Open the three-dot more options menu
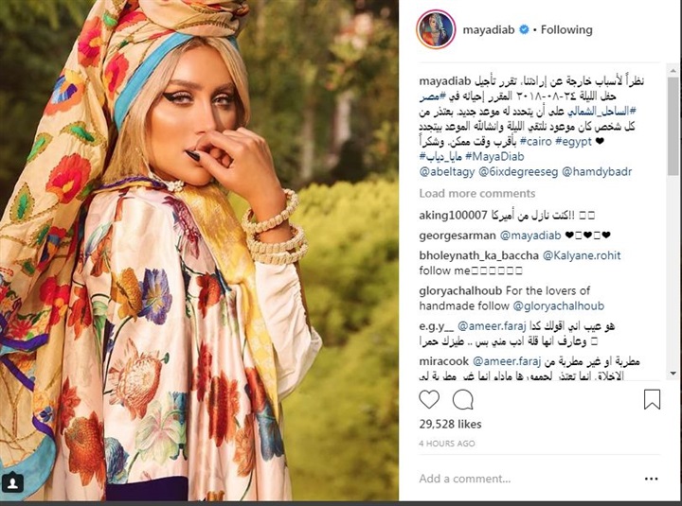The height and width of the screenshot is (506, 682). [651, 479]
